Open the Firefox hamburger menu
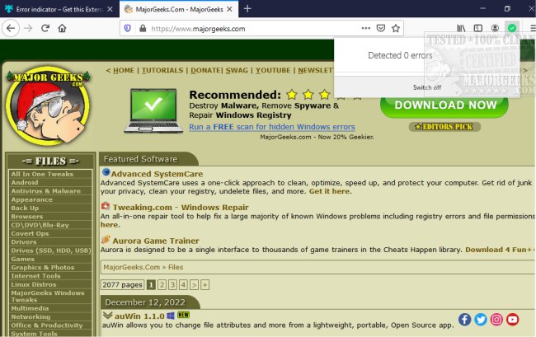This screenshot has height=337, width=536. tap(532, 28)
